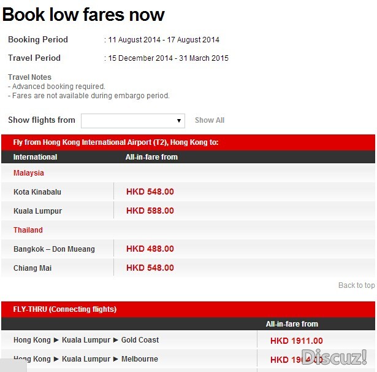Click the Fly from Hong Kong International Airport header

(x=116, y=142)
